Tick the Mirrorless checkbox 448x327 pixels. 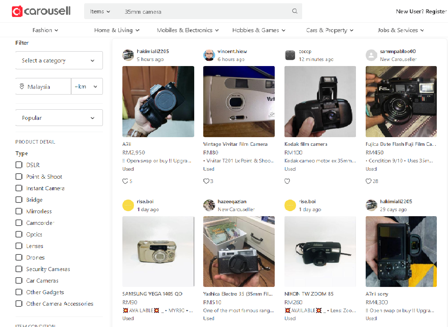(x=19, y=211)
